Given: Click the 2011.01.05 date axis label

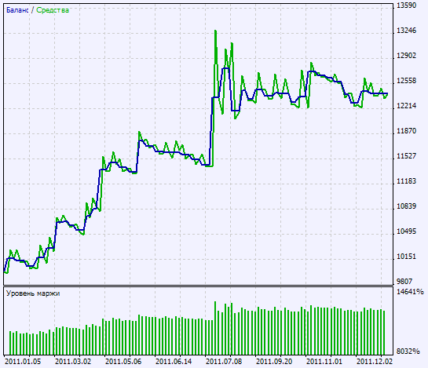Looking at the screenshot, I should coord(23,362).
